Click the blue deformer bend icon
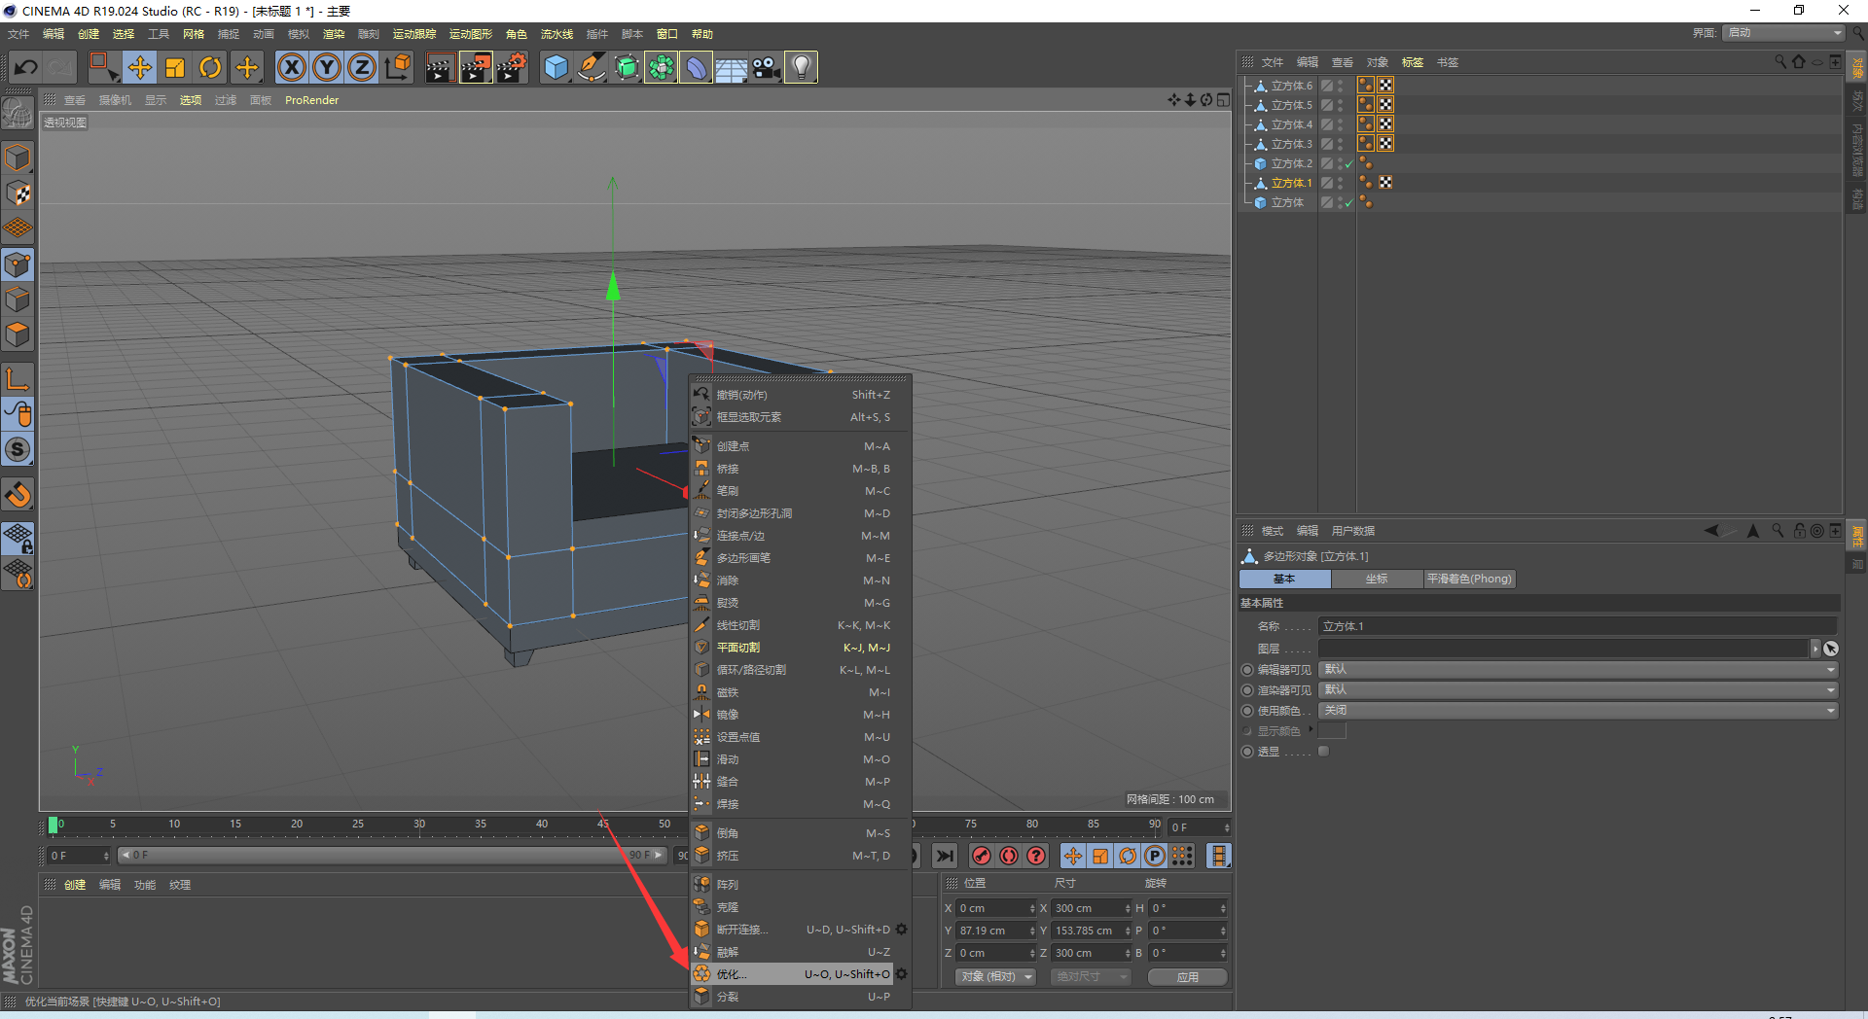Viewport: 1868px width, 1019px height. tap(696, 67)
